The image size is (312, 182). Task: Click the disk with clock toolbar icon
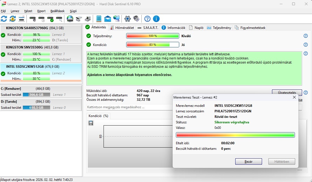tap(41, 19)
